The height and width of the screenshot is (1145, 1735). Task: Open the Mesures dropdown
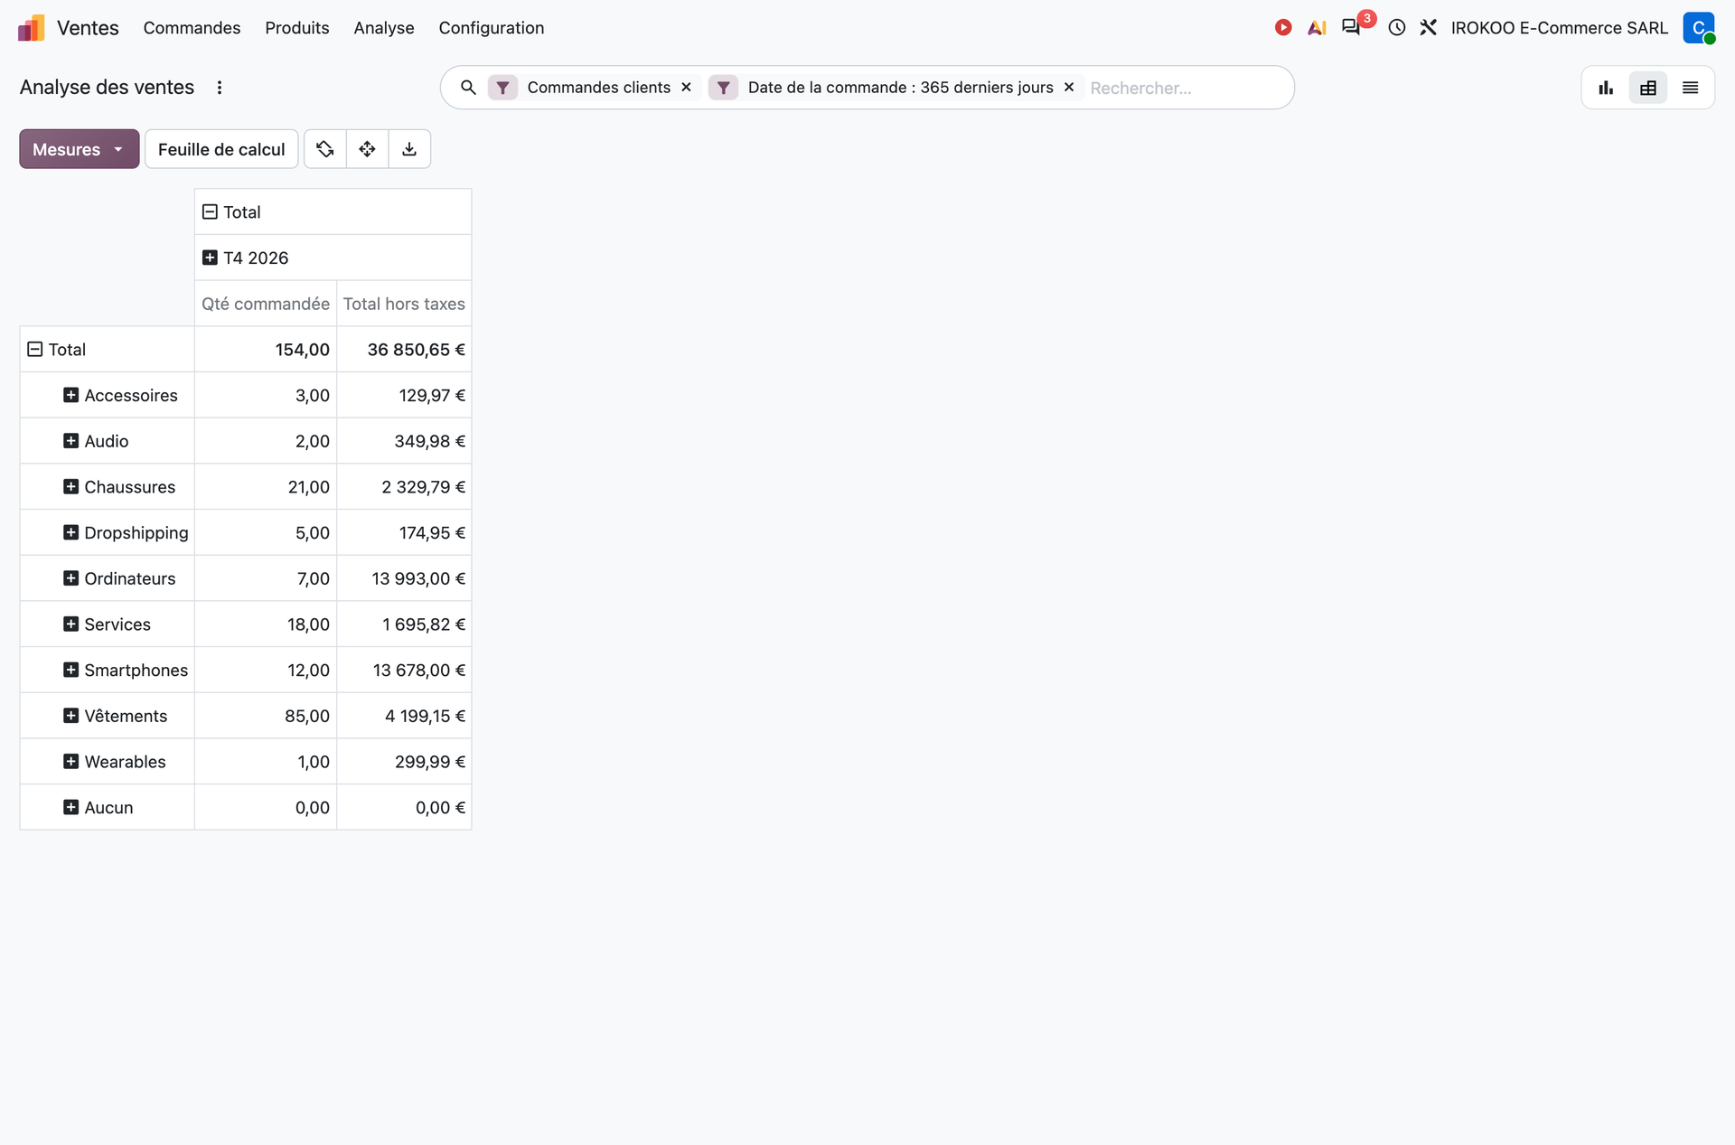(80, 149)
